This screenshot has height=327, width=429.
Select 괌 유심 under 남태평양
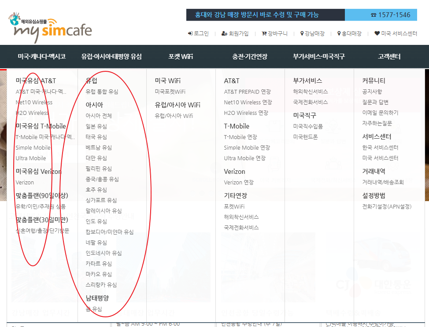[94, 309]
